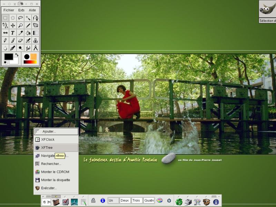Screen dimensions: 276x207
Task: Pick the Fuzzy Select magic wand
Action: coord(28,18)
